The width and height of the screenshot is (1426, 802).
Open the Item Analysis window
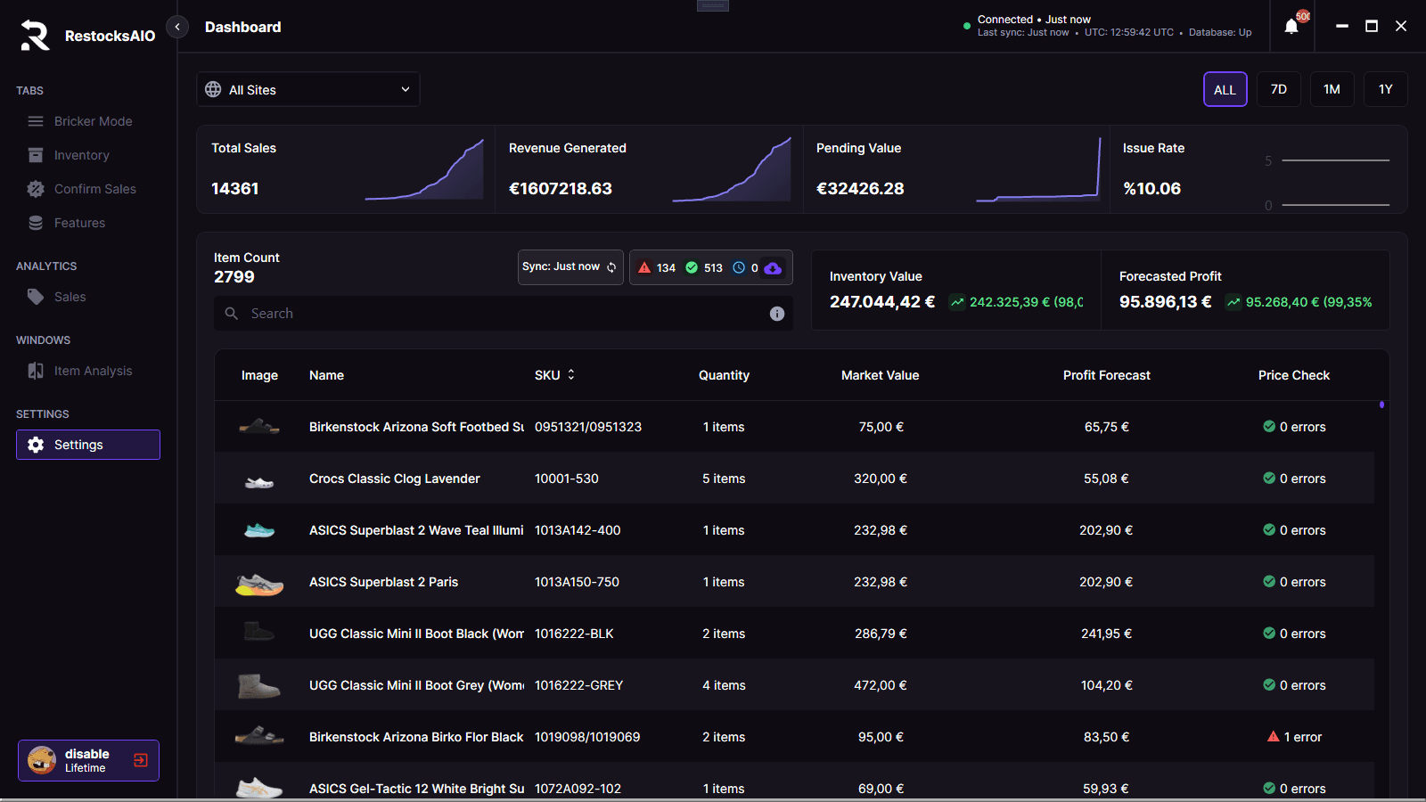88,371
